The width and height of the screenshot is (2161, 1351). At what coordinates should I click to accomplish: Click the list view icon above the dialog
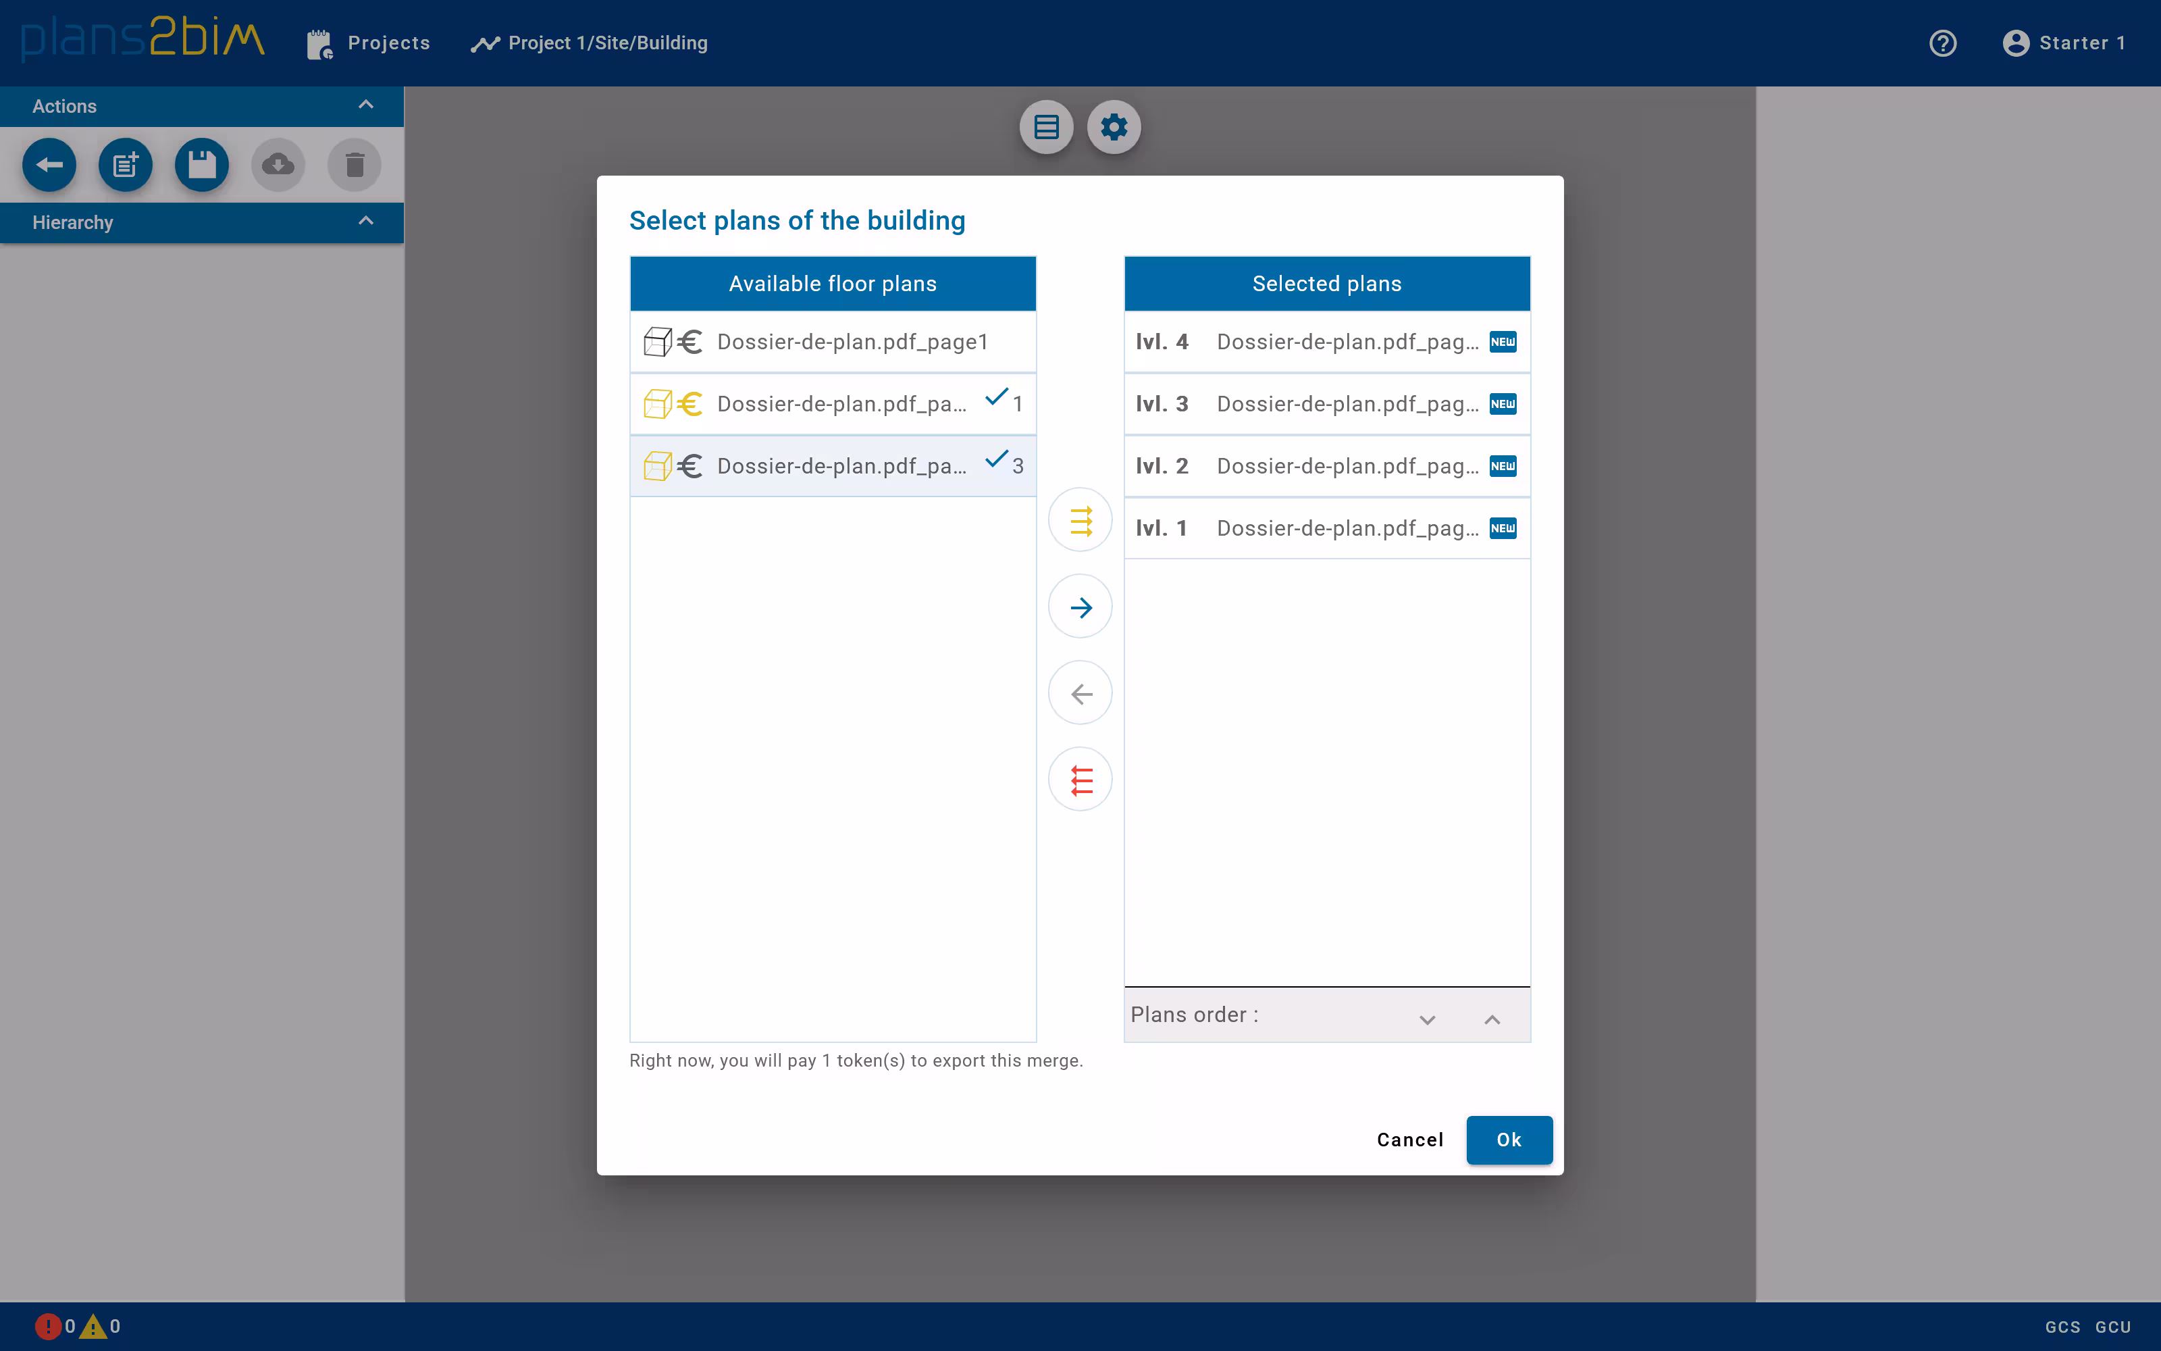[x=1045, y=127]
